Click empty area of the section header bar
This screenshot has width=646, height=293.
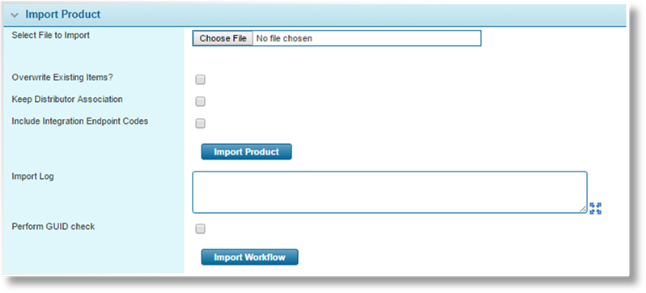click(x=363, y=15)
